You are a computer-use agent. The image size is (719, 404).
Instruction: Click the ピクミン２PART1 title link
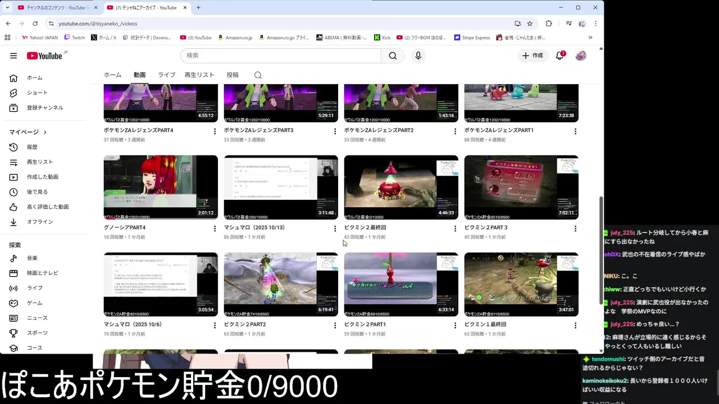tap(365, 324)
